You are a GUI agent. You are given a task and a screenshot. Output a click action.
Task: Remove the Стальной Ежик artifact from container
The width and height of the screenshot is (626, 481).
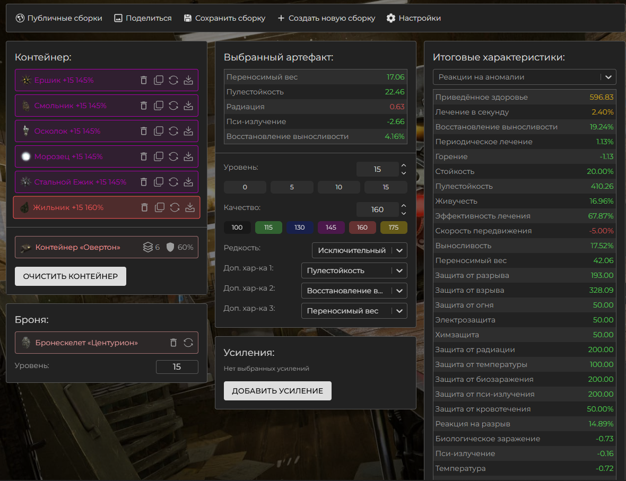[144, 182]
